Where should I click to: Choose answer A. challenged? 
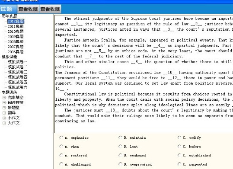point(61,164)
